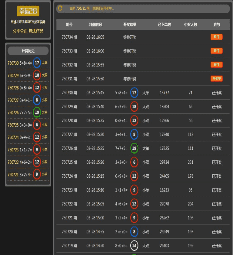Click 当前 750731 期 status text

[x=80, y=8]
